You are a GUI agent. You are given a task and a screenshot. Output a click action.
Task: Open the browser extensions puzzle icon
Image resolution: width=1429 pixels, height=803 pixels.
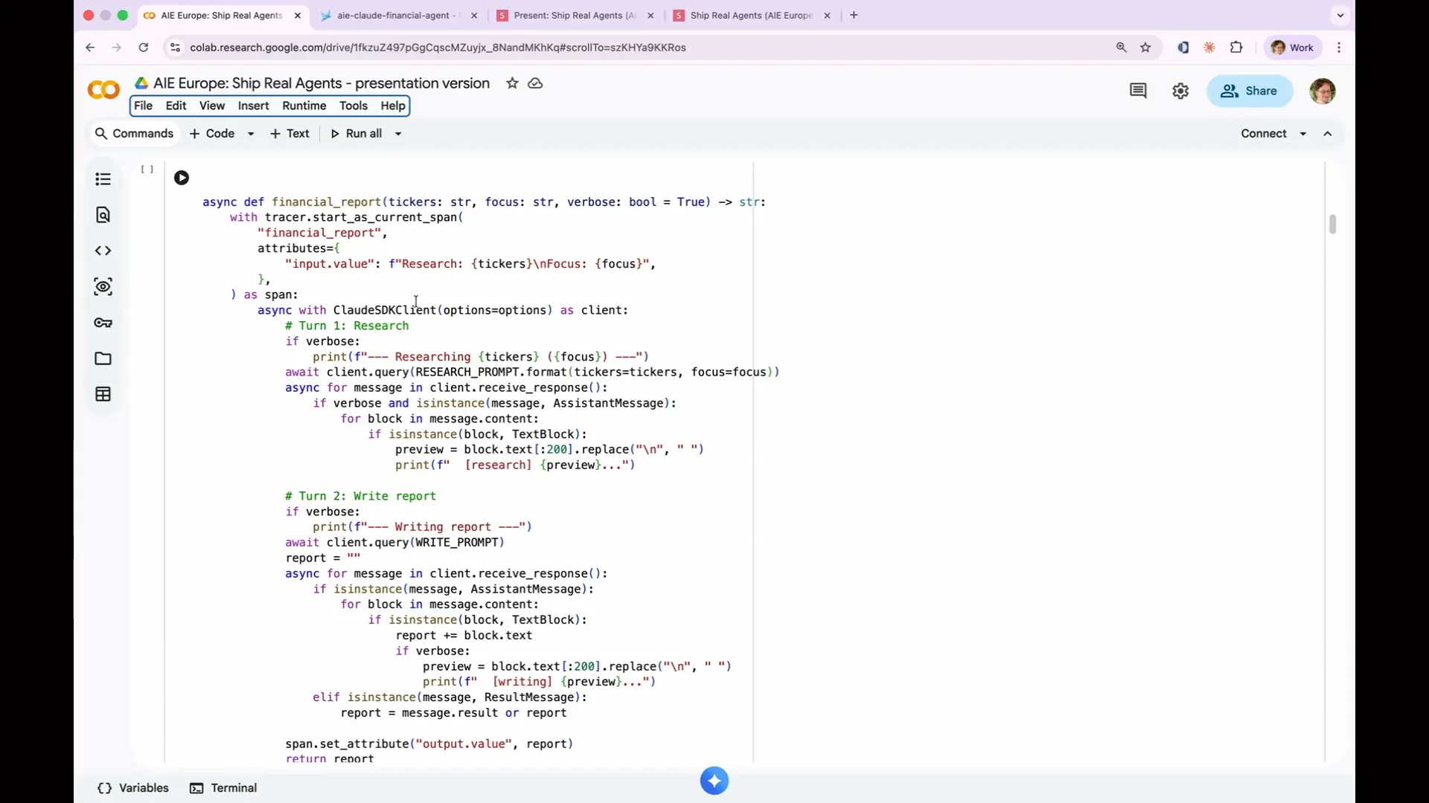[1236, 48]
